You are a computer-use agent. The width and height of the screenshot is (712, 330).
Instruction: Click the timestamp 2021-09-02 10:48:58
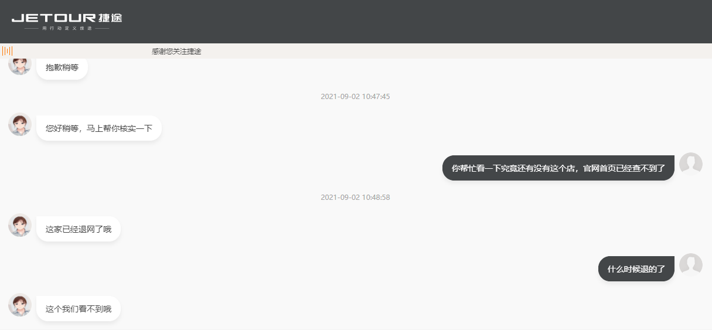click(355, 197)
